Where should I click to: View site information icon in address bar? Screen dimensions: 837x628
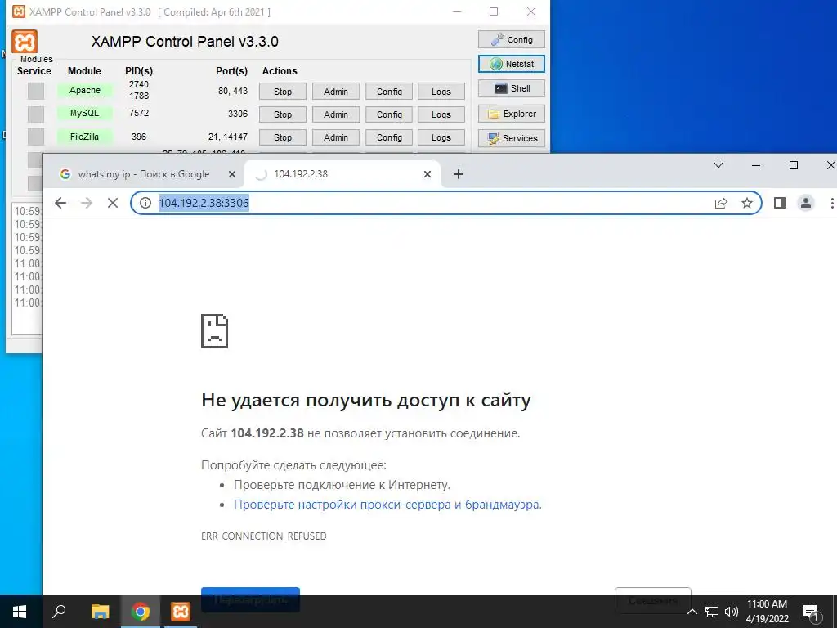click(145, 203)
